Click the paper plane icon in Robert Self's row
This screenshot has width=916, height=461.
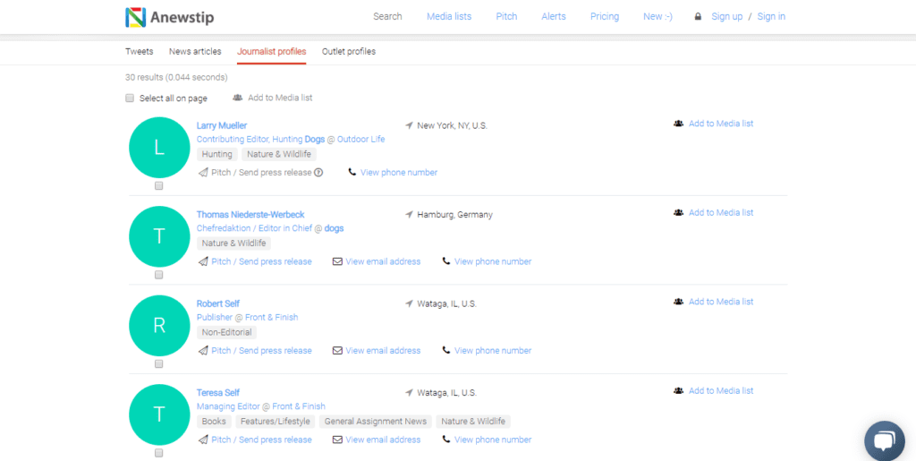pyautogui.click(x=203, y=350)
